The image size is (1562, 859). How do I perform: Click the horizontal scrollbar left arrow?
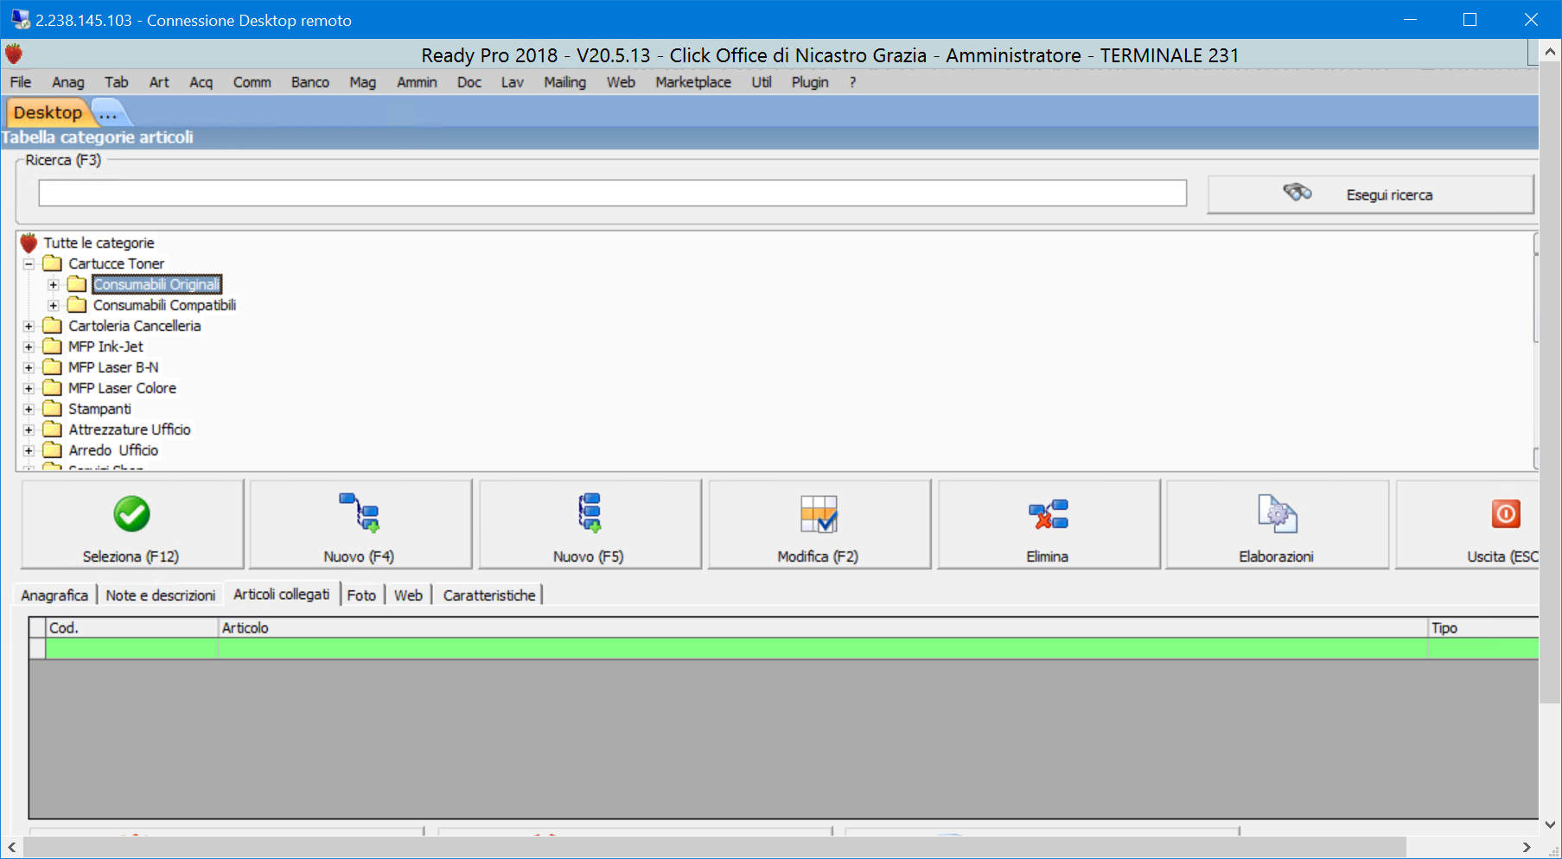(12, 847)
